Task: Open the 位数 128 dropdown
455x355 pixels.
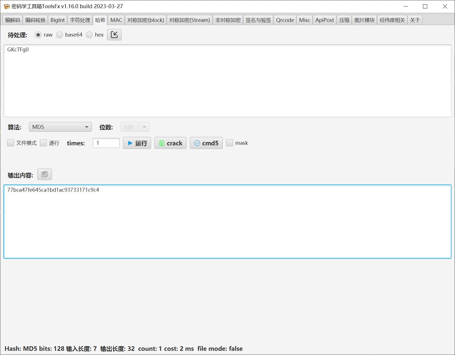Action: pyautogui.click(x=135, y=127)
